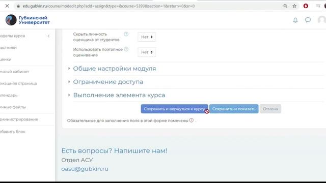Image resolution: width=326 pixels, height=183 pixels.
Task: Open the user avatar menu
Action: click(x=322, y=20)
